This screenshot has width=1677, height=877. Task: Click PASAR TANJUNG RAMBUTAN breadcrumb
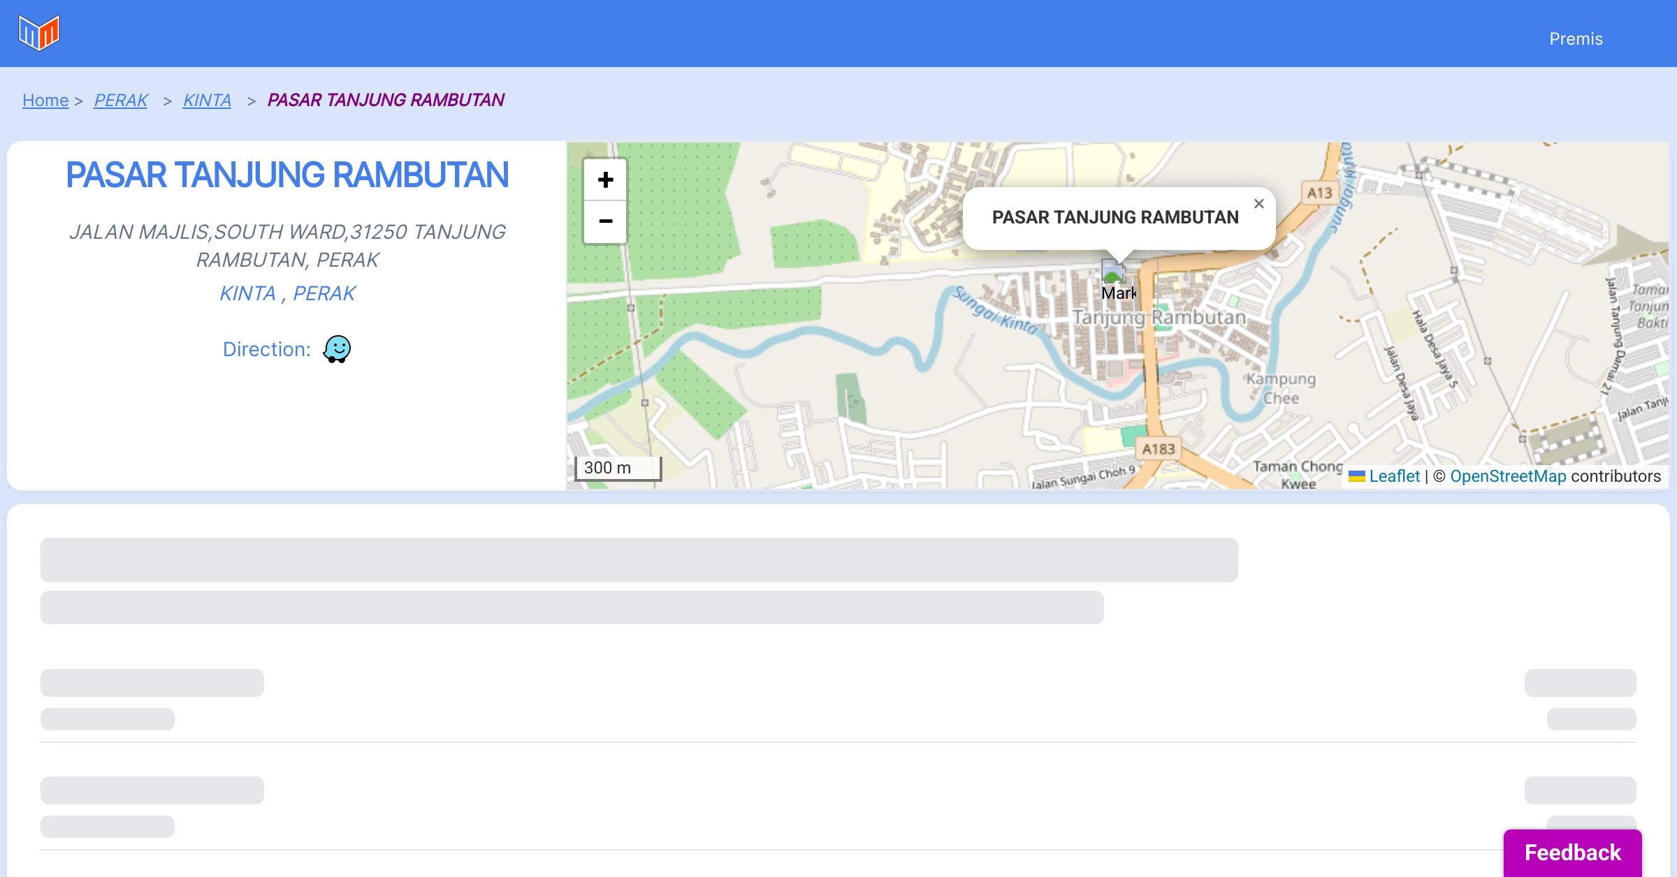(x=386, y=101)
